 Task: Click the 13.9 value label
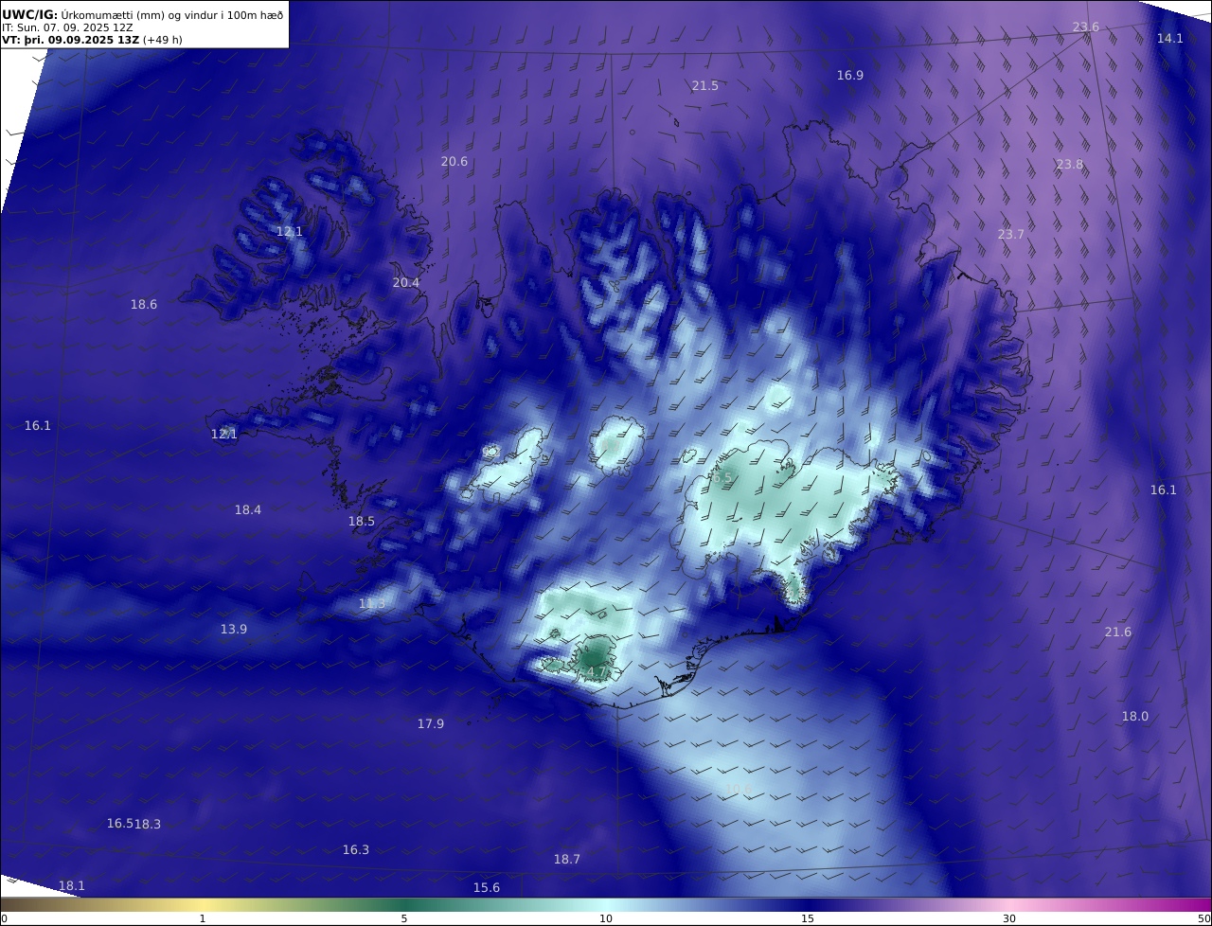pos(234,629)
